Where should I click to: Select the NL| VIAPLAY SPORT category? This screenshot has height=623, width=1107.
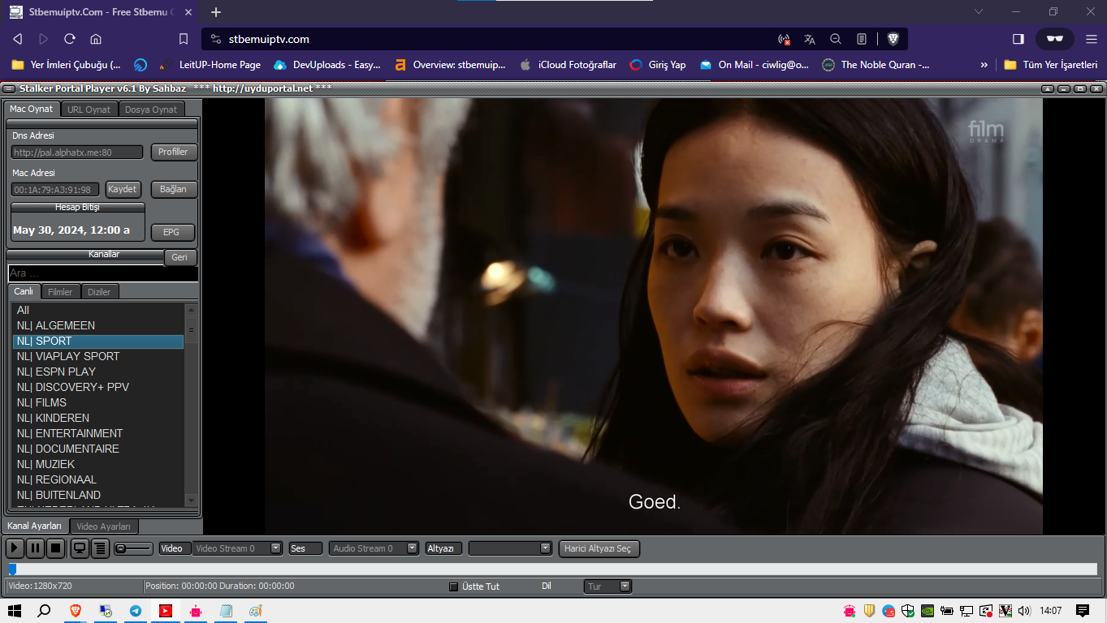(x=98, y=356)
